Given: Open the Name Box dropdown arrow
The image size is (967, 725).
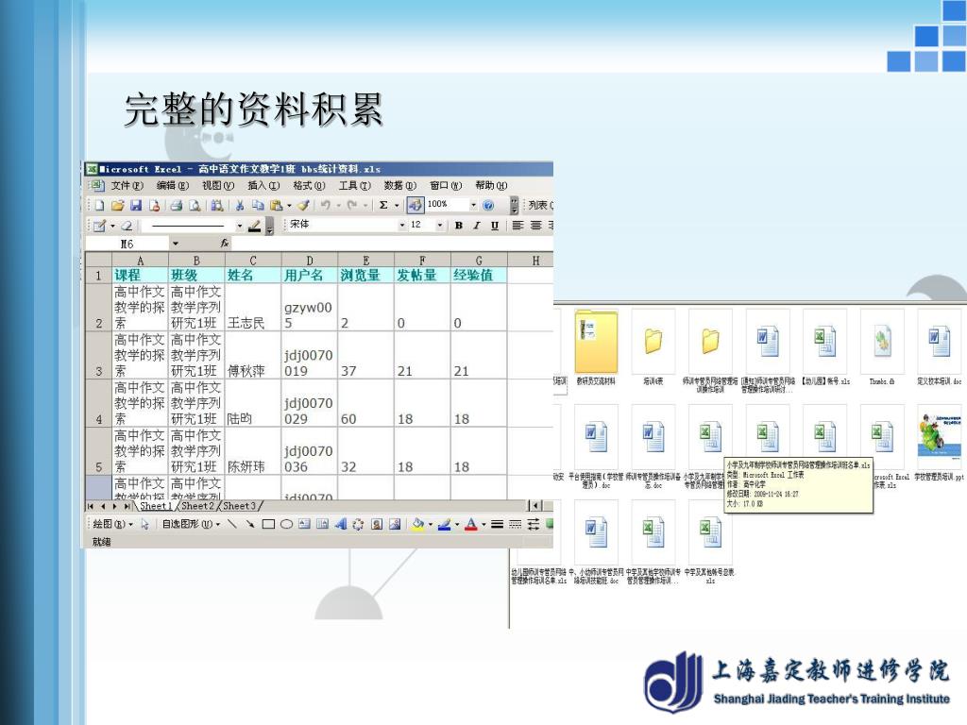Looking at the screenshot, I should [x=176, y=244].
